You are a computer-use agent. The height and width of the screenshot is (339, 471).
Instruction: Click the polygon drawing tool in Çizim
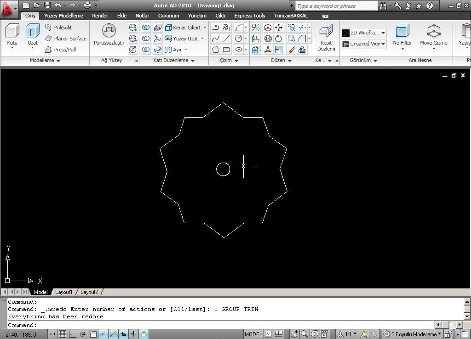pos(215,50)
